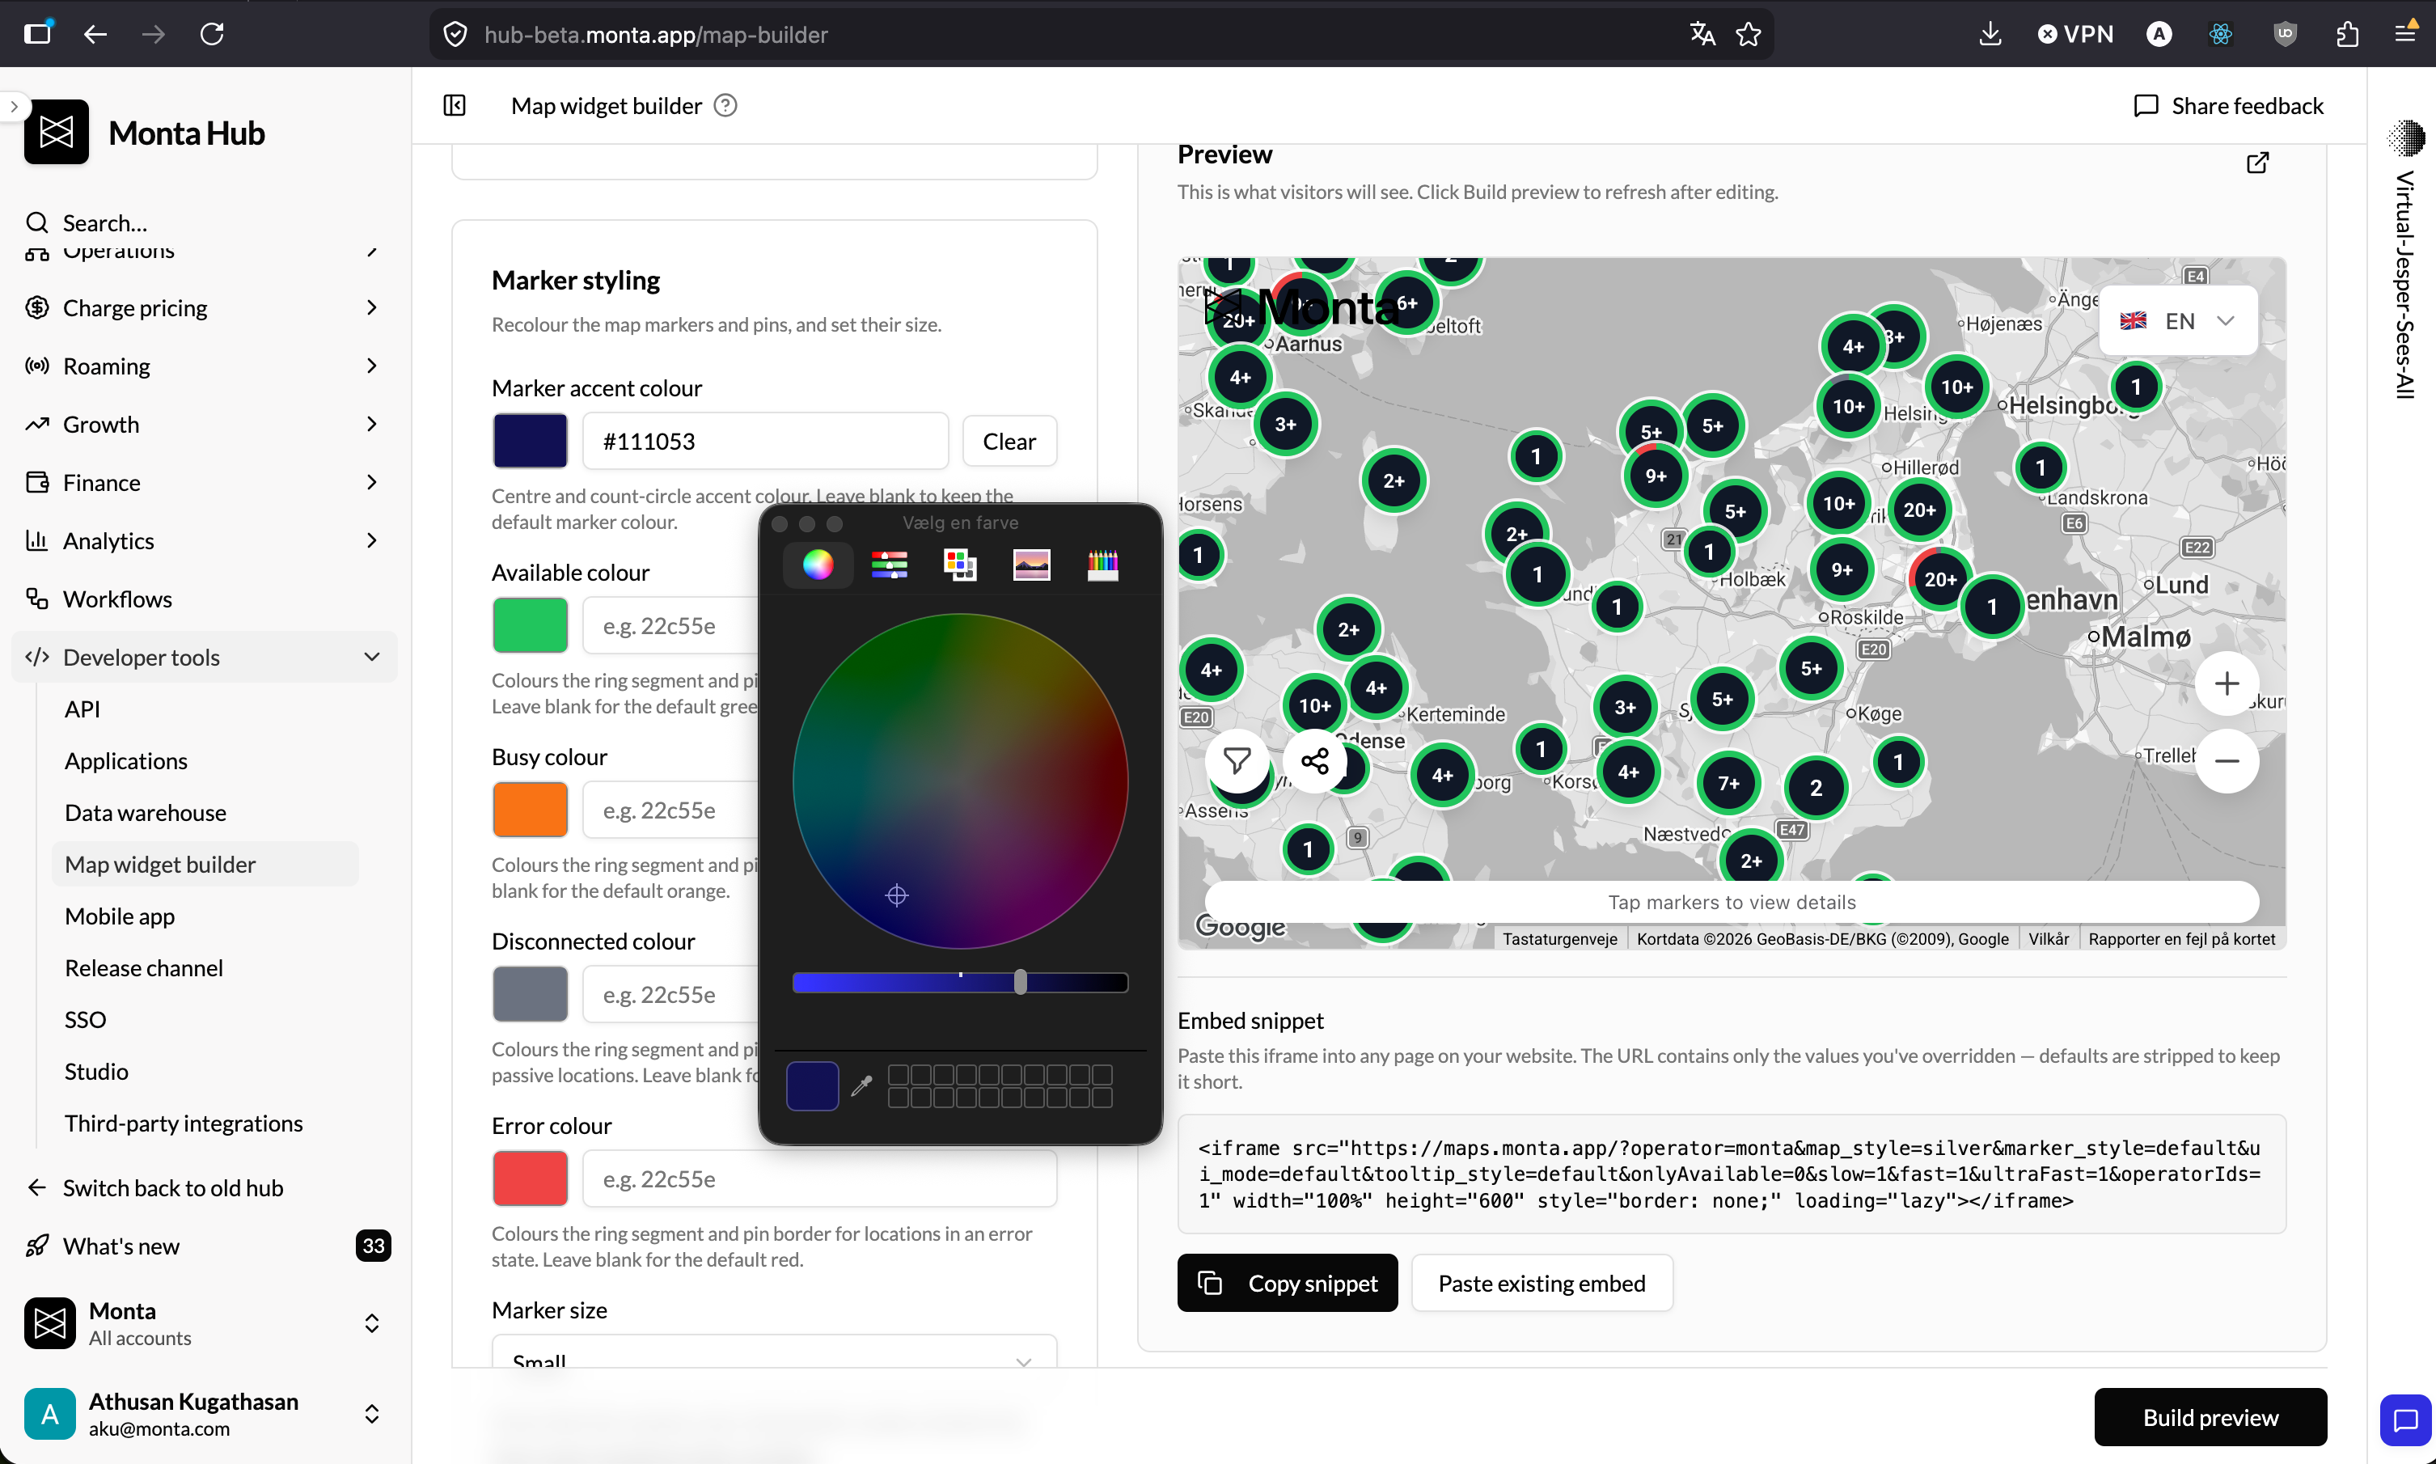Bookmark this page with the star icon

(x=1749, y=35)
